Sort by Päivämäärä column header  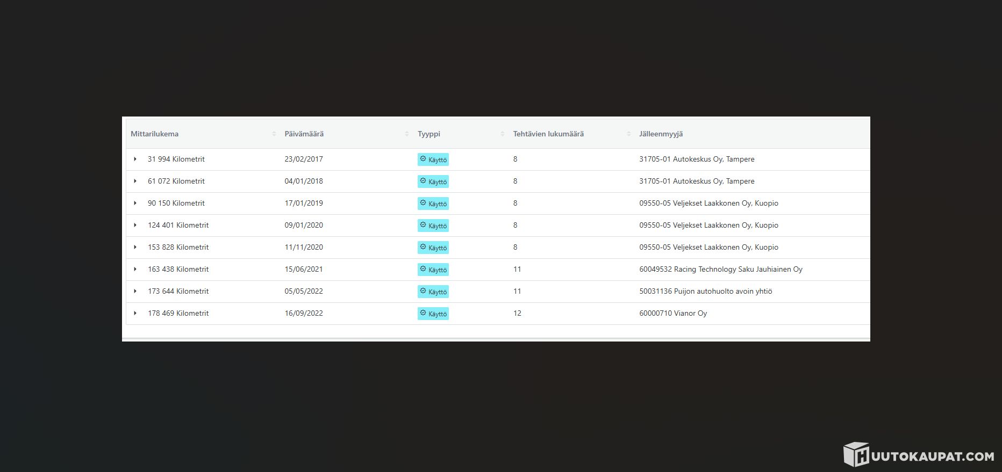pos(347,134)
